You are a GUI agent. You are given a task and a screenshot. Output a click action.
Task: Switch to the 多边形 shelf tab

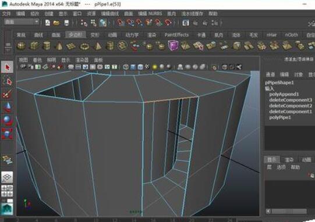tap(76, 35)
